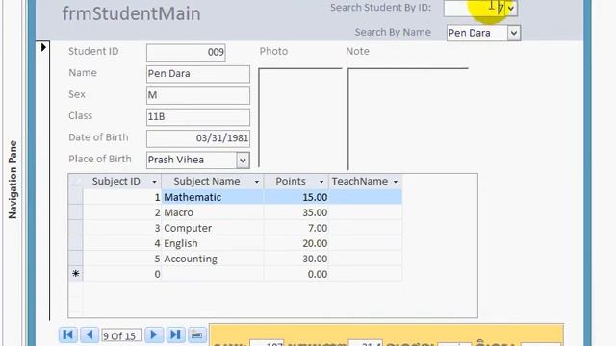The height and width of the screenshot is (346, 616).
Task: Open Subject ID column filter arrow
Action: [154, 182]
